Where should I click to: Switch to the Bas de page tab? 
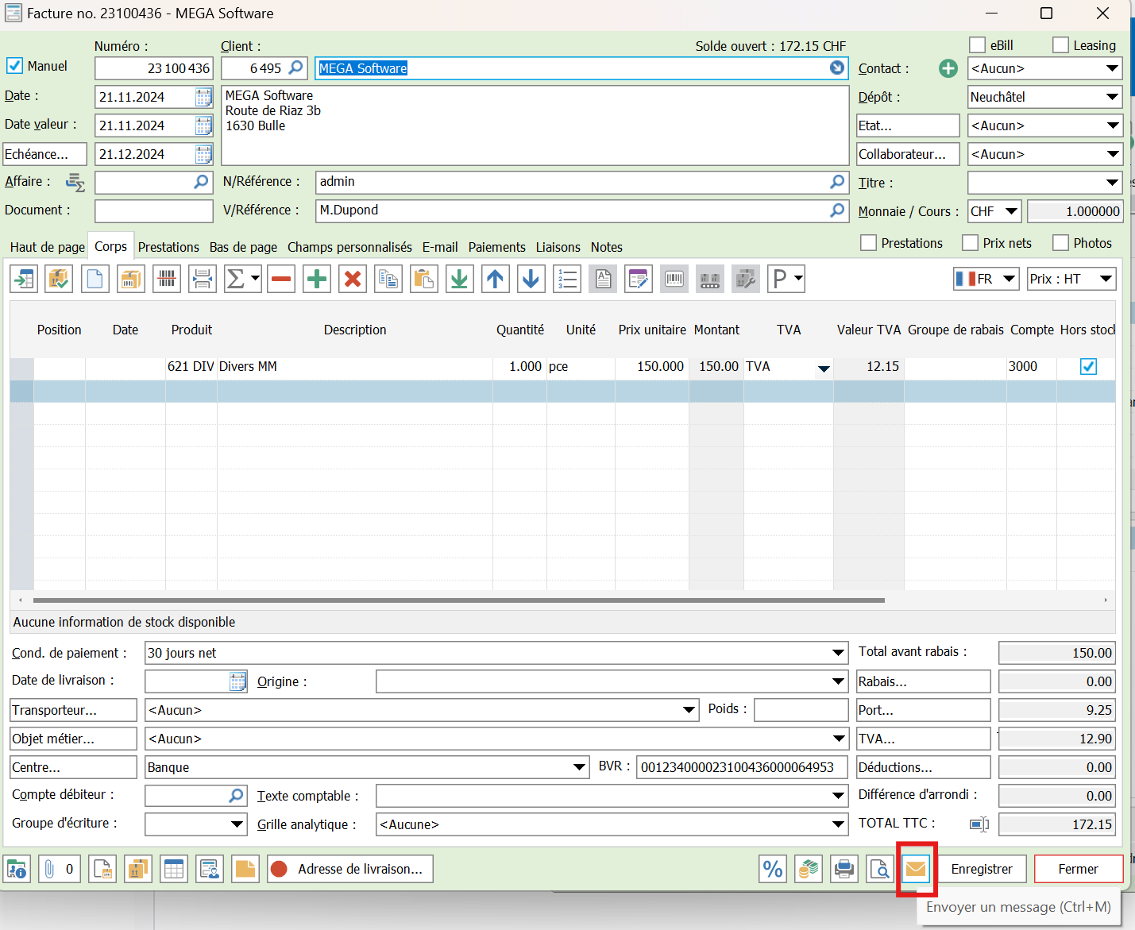[x=243, y=247]
